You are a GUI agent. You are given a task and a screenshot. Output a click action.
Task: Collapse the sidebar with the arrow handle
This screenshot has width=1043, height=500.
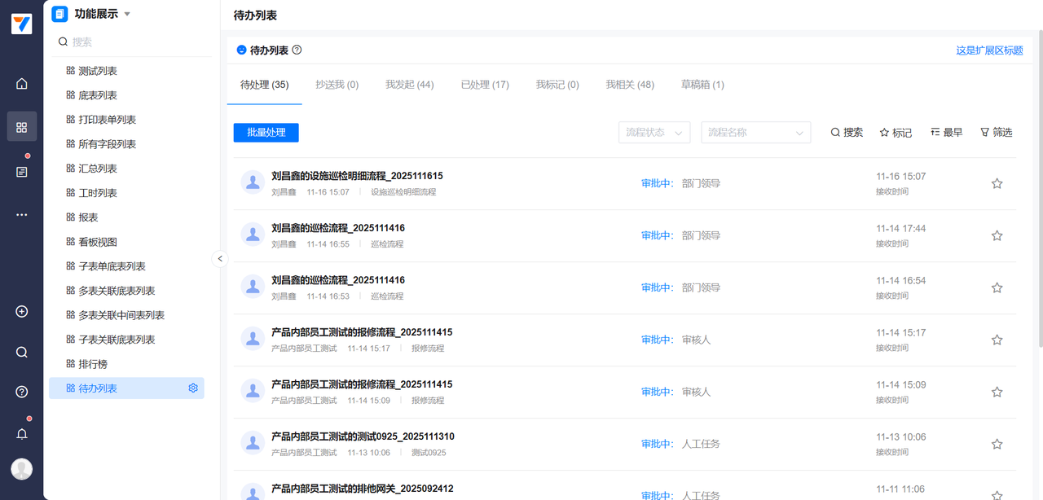click(220, 259)
